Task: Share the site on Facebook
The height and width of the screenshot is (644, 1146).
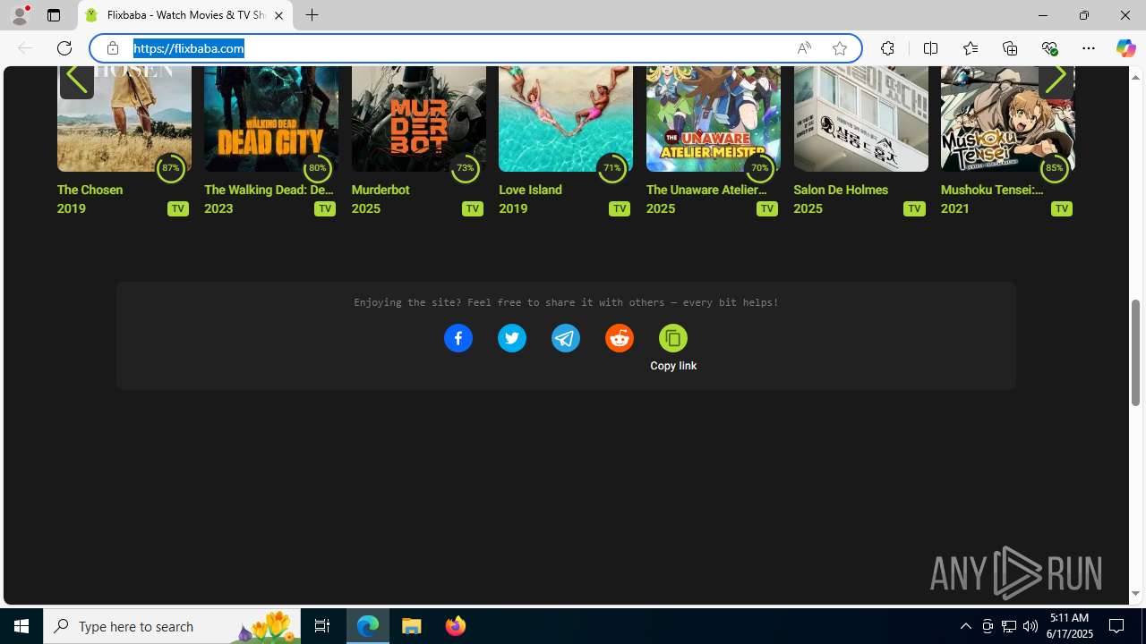Action: click(458, 338)
